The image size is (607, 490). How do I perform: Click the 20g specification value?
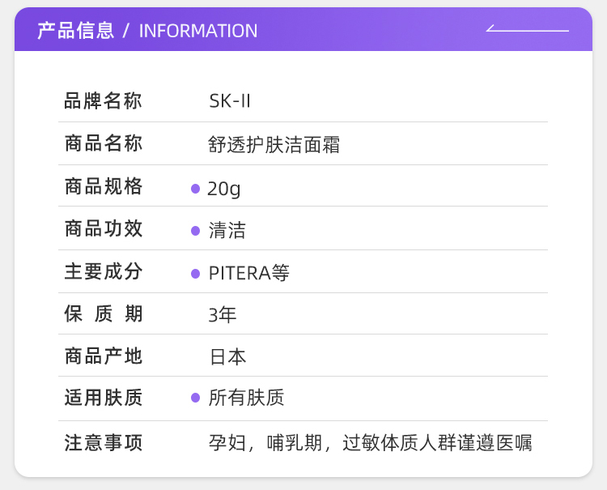(224, 189)
